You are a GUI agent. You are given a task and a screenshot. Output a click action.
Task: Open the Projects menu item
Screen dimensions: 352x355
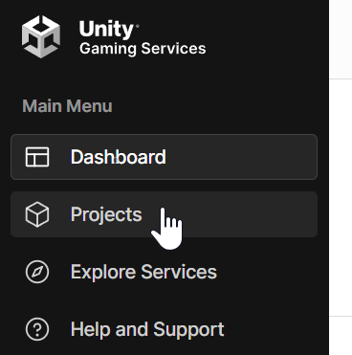[164, 214]
